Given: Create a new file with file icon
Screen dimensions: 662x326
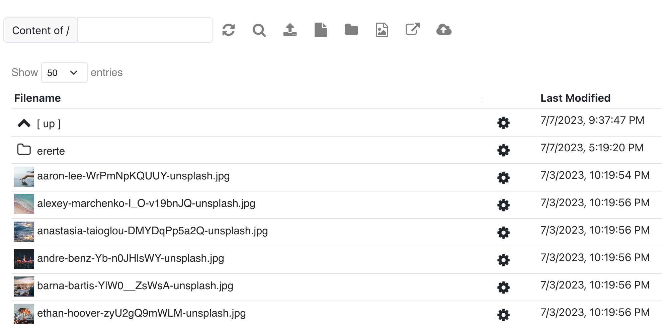Looking at the screenshot, I should [321, 30].
